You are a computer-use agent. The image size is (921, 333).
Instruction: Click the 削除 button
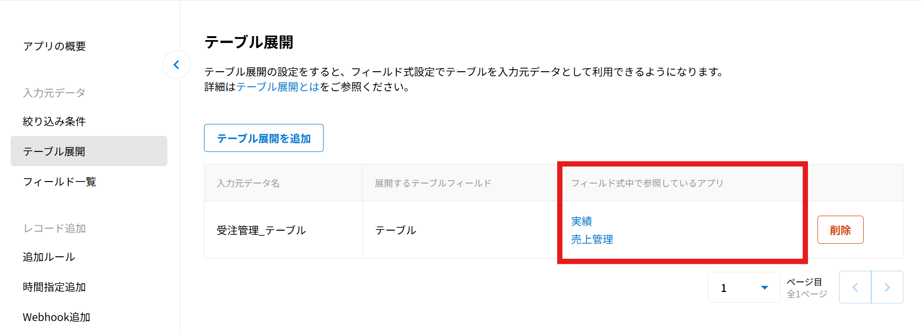(840, 230)
